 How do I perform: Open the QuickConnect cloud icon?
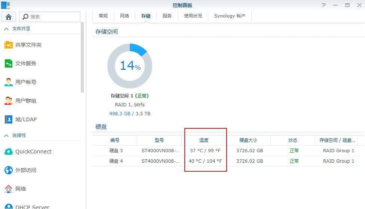(9, 152)
